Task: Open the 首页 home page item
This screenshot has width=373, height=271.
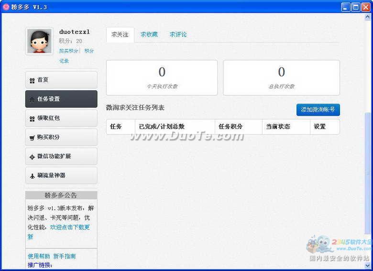Action: point(61,80)
